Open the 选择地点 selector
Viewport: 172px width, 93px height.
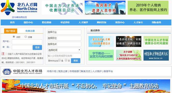(64, 44)
